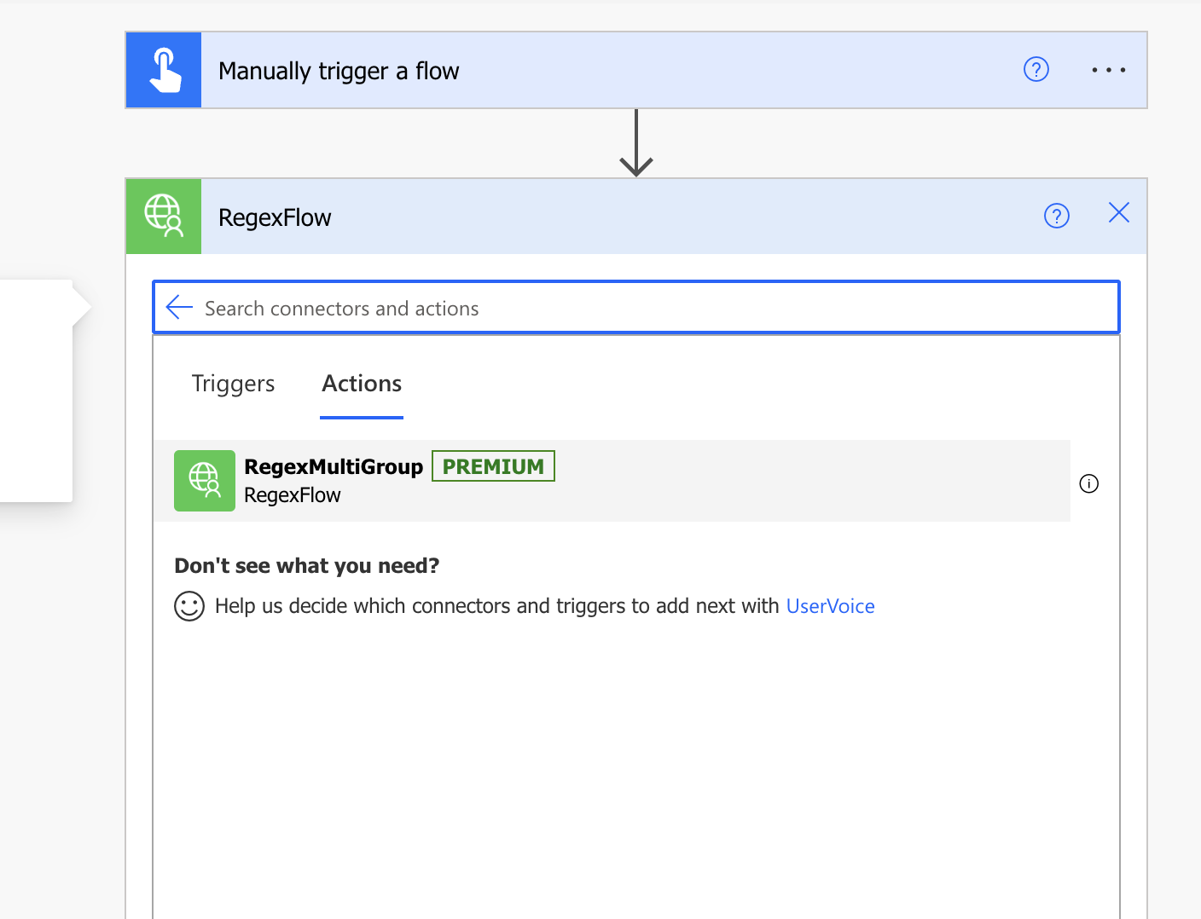Click the arrow connector between steps
This screenshot has width=1201, height=919.
pyautogui.click(x=636, y=143)
